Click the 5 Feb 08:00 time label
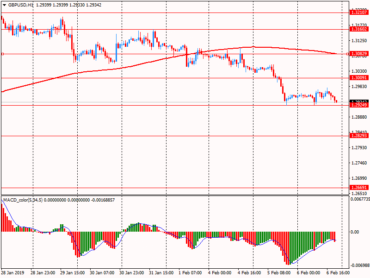This screenshot has height=278, width=370. click(278, 273)
